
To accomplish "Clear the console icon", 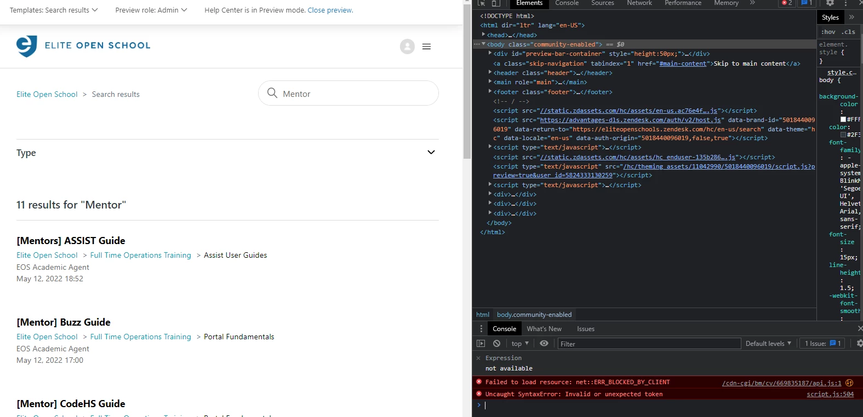I will pyautogui.click(x=496, y=344).
